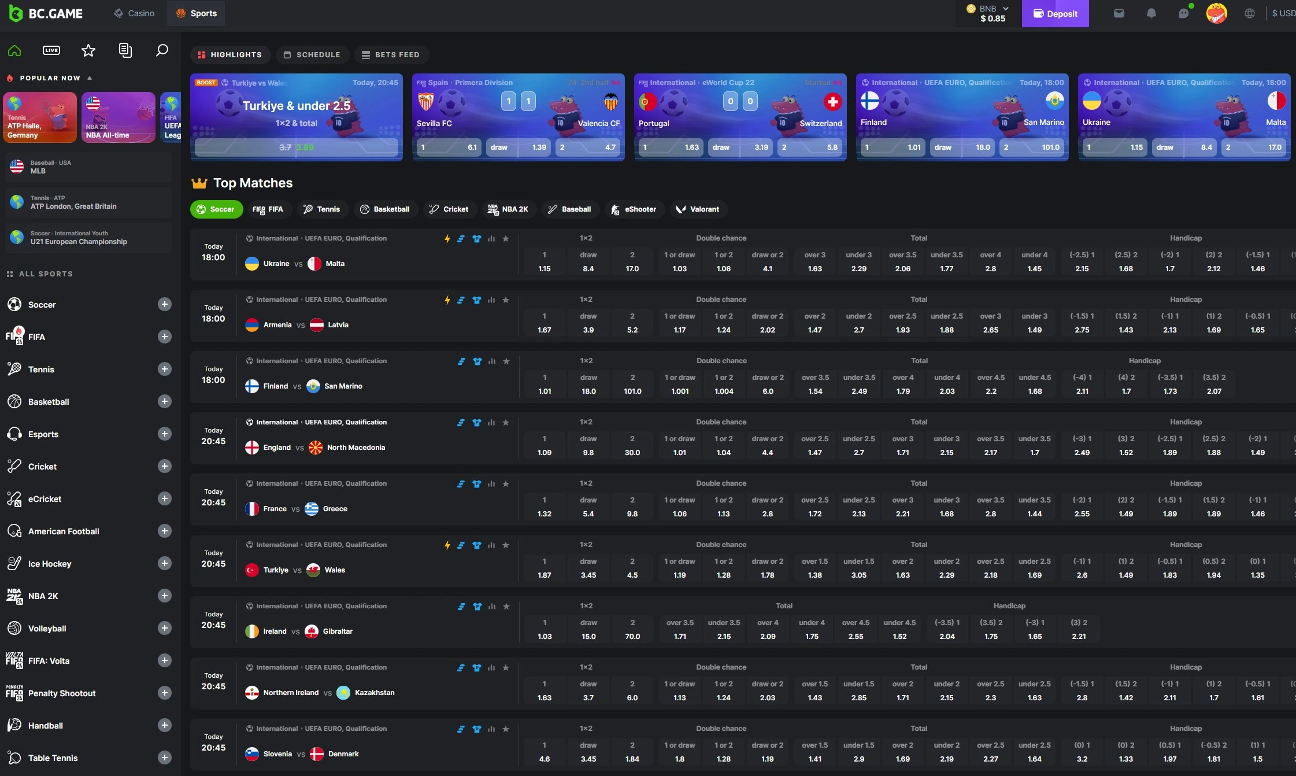
Task: Open the notifications bell
Action: click(x=1151, y=13)
